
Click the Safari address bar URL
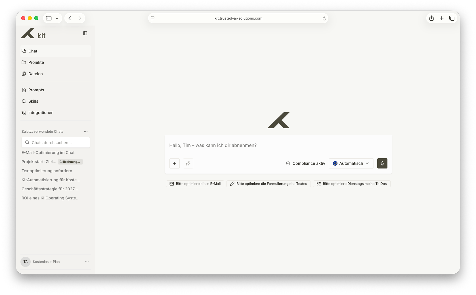point(238,18)
